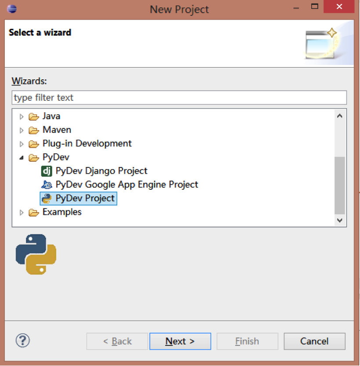
Task: Click the wizard list scroll down arrow
Action: [340, 220]
